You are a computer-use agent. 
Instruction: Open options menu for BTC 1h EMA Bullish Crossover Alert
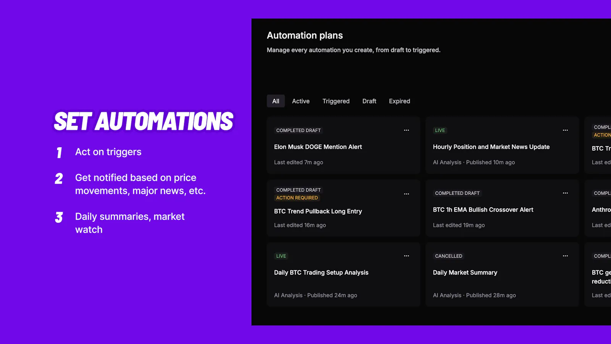pyautogui.click(x=565, y=193)
